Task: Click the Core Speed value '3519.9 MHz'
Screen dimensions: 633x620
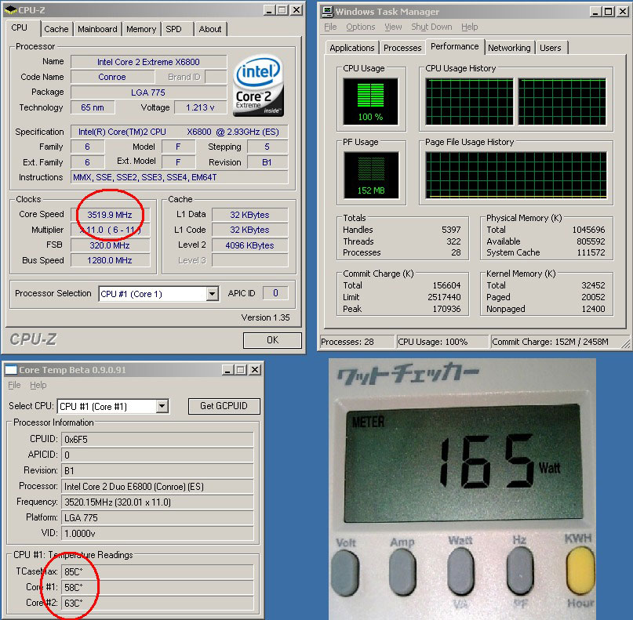Action: tap(110, 215)
